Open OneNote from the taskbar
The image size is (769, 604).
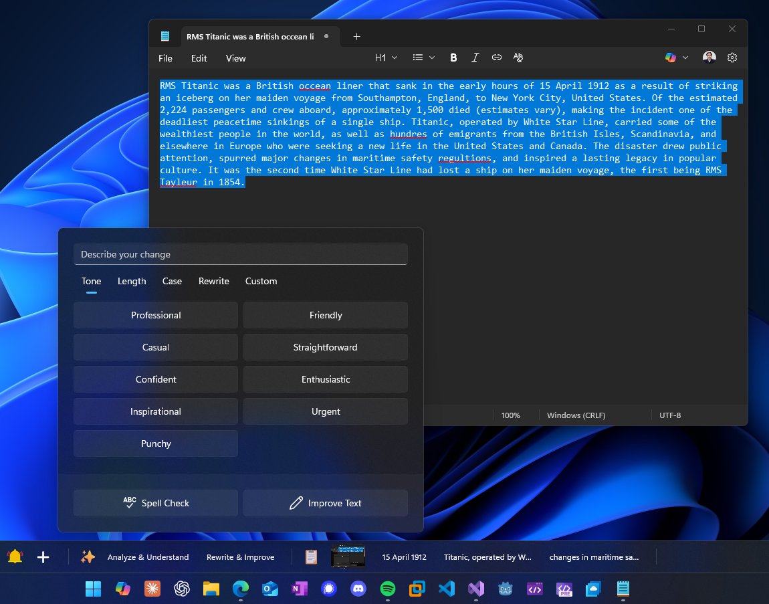point(299,589)
